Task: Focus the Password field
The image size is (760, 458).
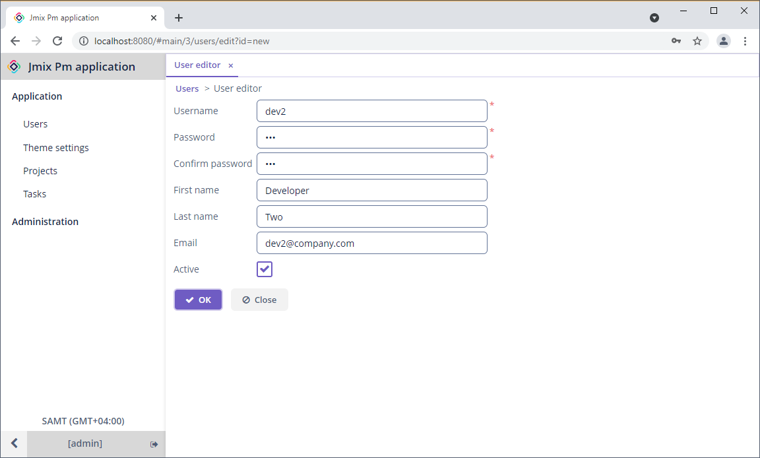Action: tap(372, 137)
